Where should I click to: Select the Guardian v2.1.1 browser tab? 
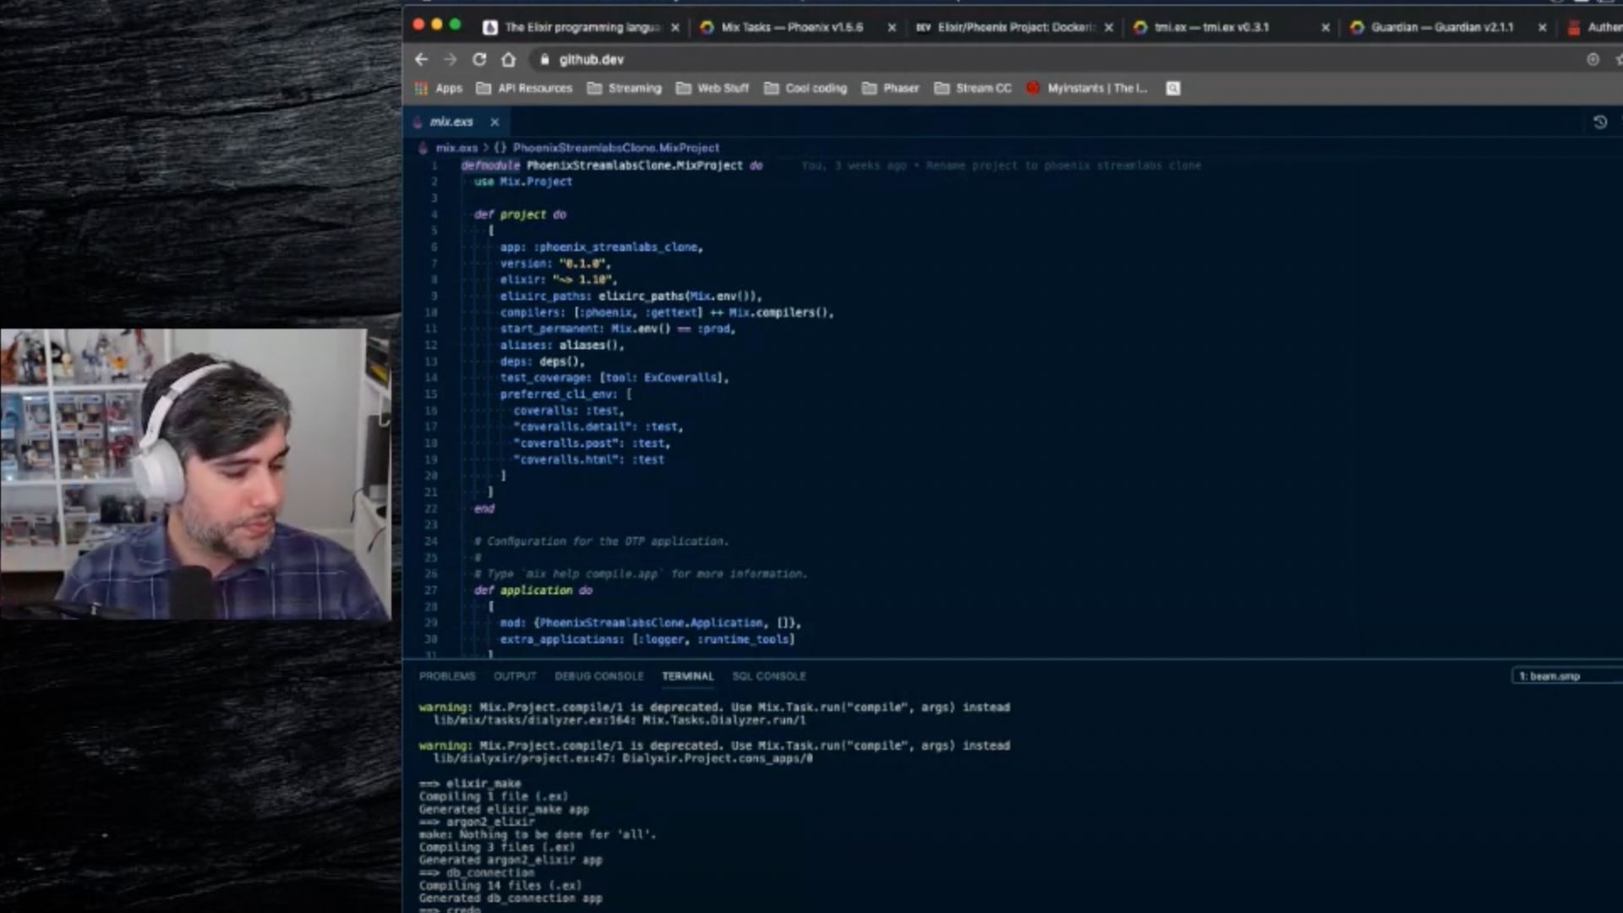click(1441, 27)
